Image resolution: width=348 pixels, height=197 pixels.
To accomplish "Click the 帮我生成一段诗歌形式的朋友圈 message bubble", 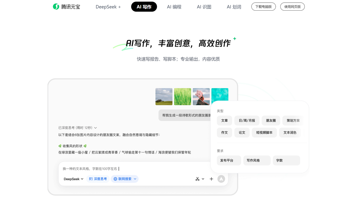I will (x=185, y=115).
